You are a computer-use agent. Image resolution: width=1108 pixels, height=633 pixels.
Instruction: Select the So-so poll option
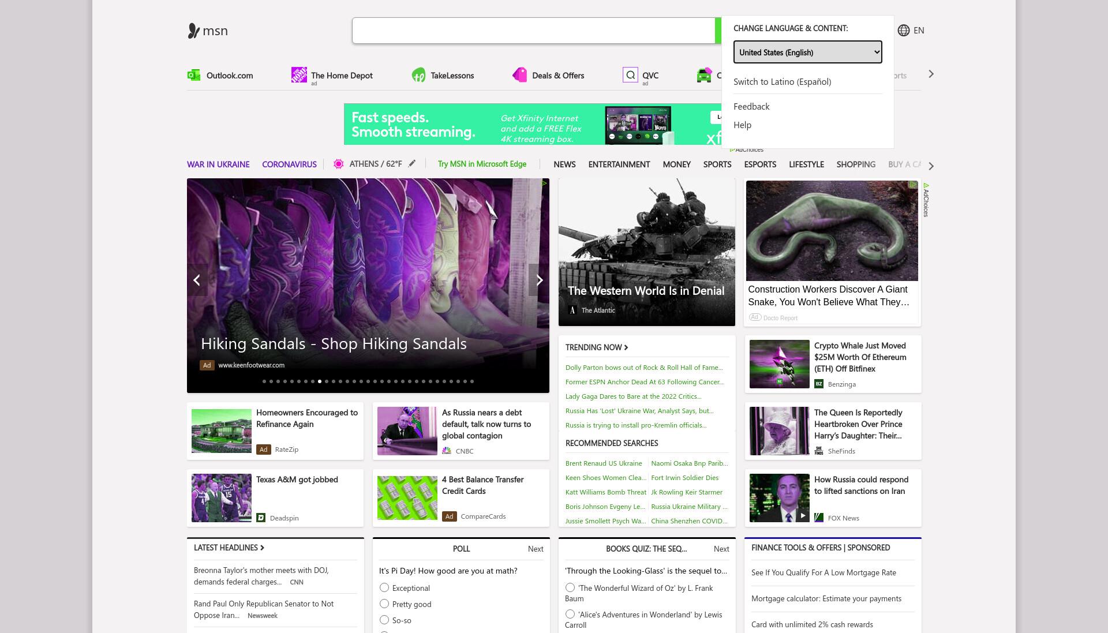click(x=384, y=620)
